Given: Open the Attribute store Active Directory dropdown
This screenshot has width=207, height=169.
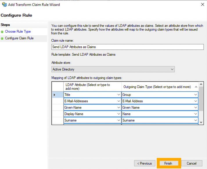Looking at the screenshot, I should pos(113,69).
